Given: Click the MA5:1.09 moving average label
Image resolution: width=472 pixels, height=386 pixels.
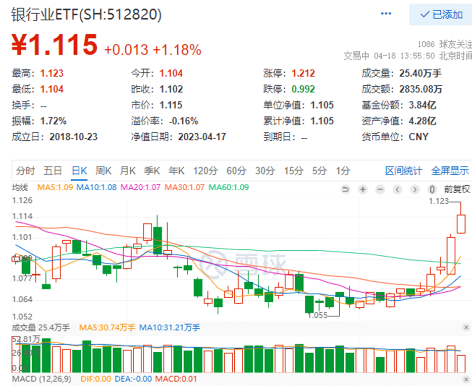Looking at the screenshot, I should click(x=55, y=187).
